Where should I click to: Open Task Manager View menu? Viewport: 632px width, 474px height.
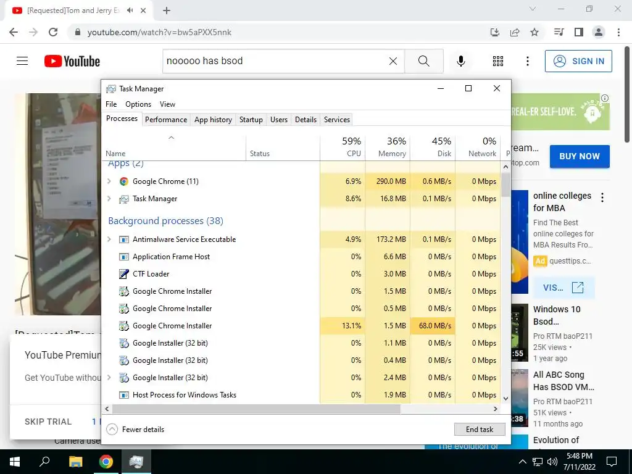[x=167, y=104]
